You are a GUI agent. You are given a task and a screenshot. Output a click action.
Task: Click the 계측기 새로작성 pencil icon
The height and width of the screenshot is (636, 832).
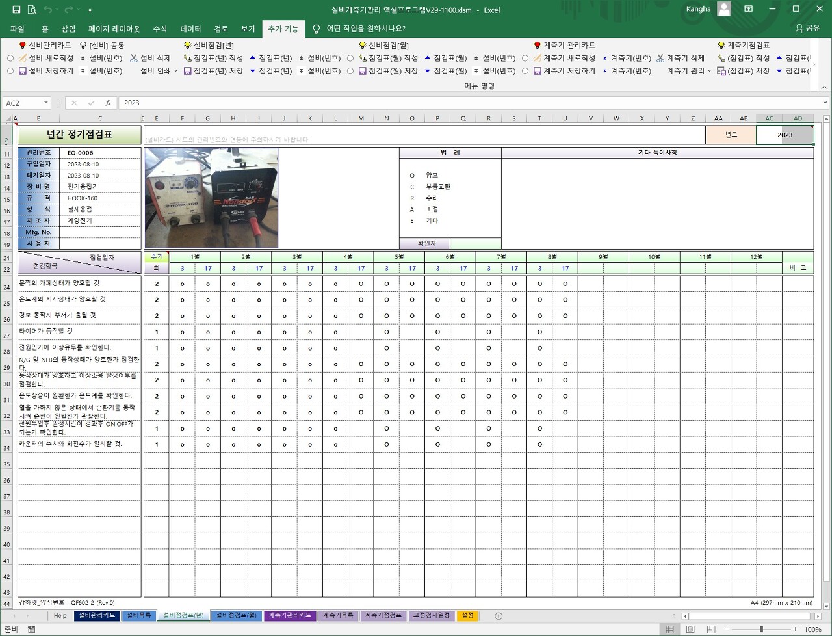point(538,58)
